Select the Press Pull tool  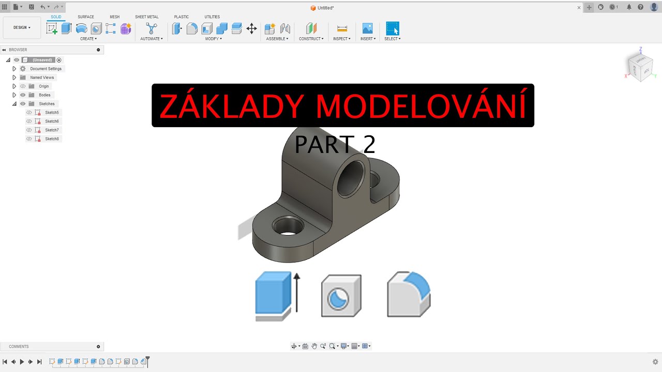click(x=177, y=28)
